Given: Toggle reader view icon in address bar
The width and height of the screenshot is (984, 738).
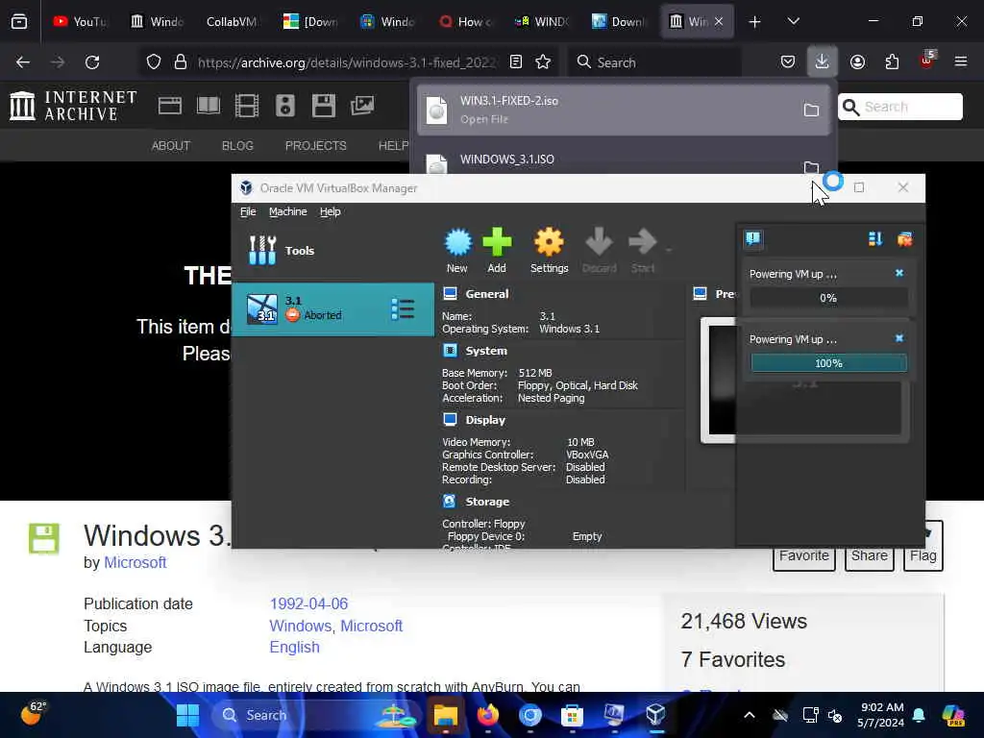Looking at the screenshot, I should 516,61.
